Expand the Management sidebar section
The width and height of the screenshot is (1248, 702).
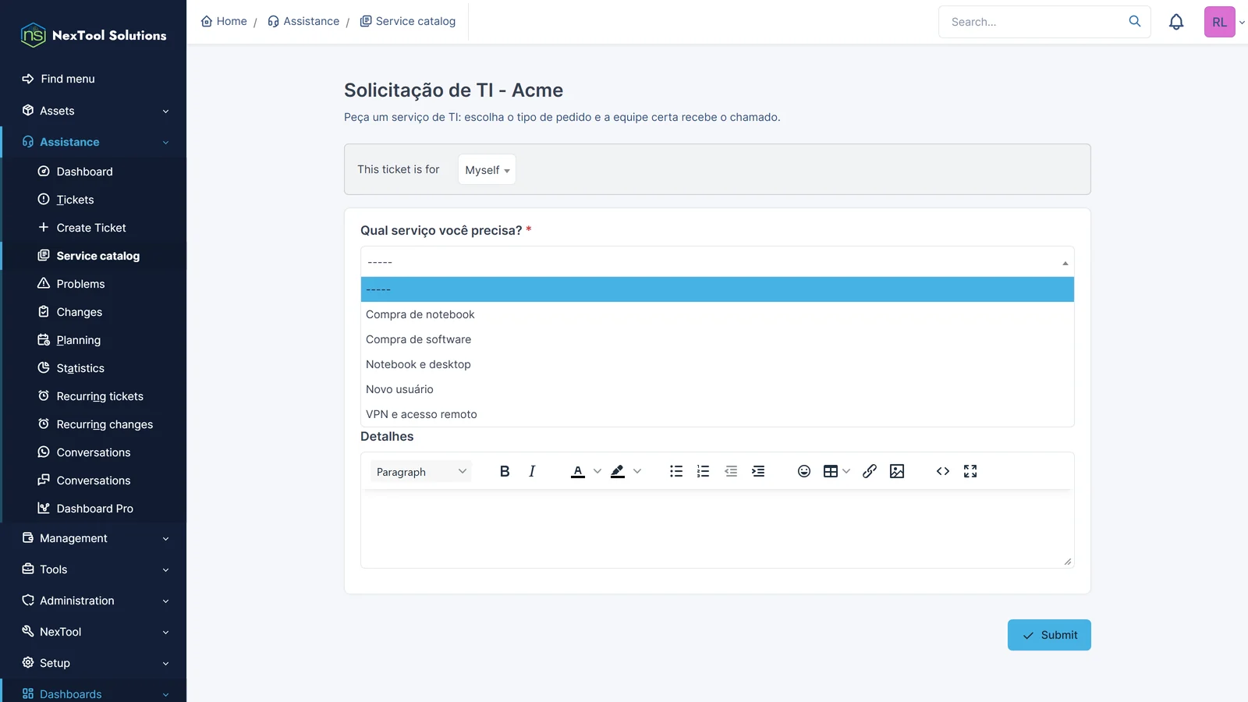click(94, 538)
